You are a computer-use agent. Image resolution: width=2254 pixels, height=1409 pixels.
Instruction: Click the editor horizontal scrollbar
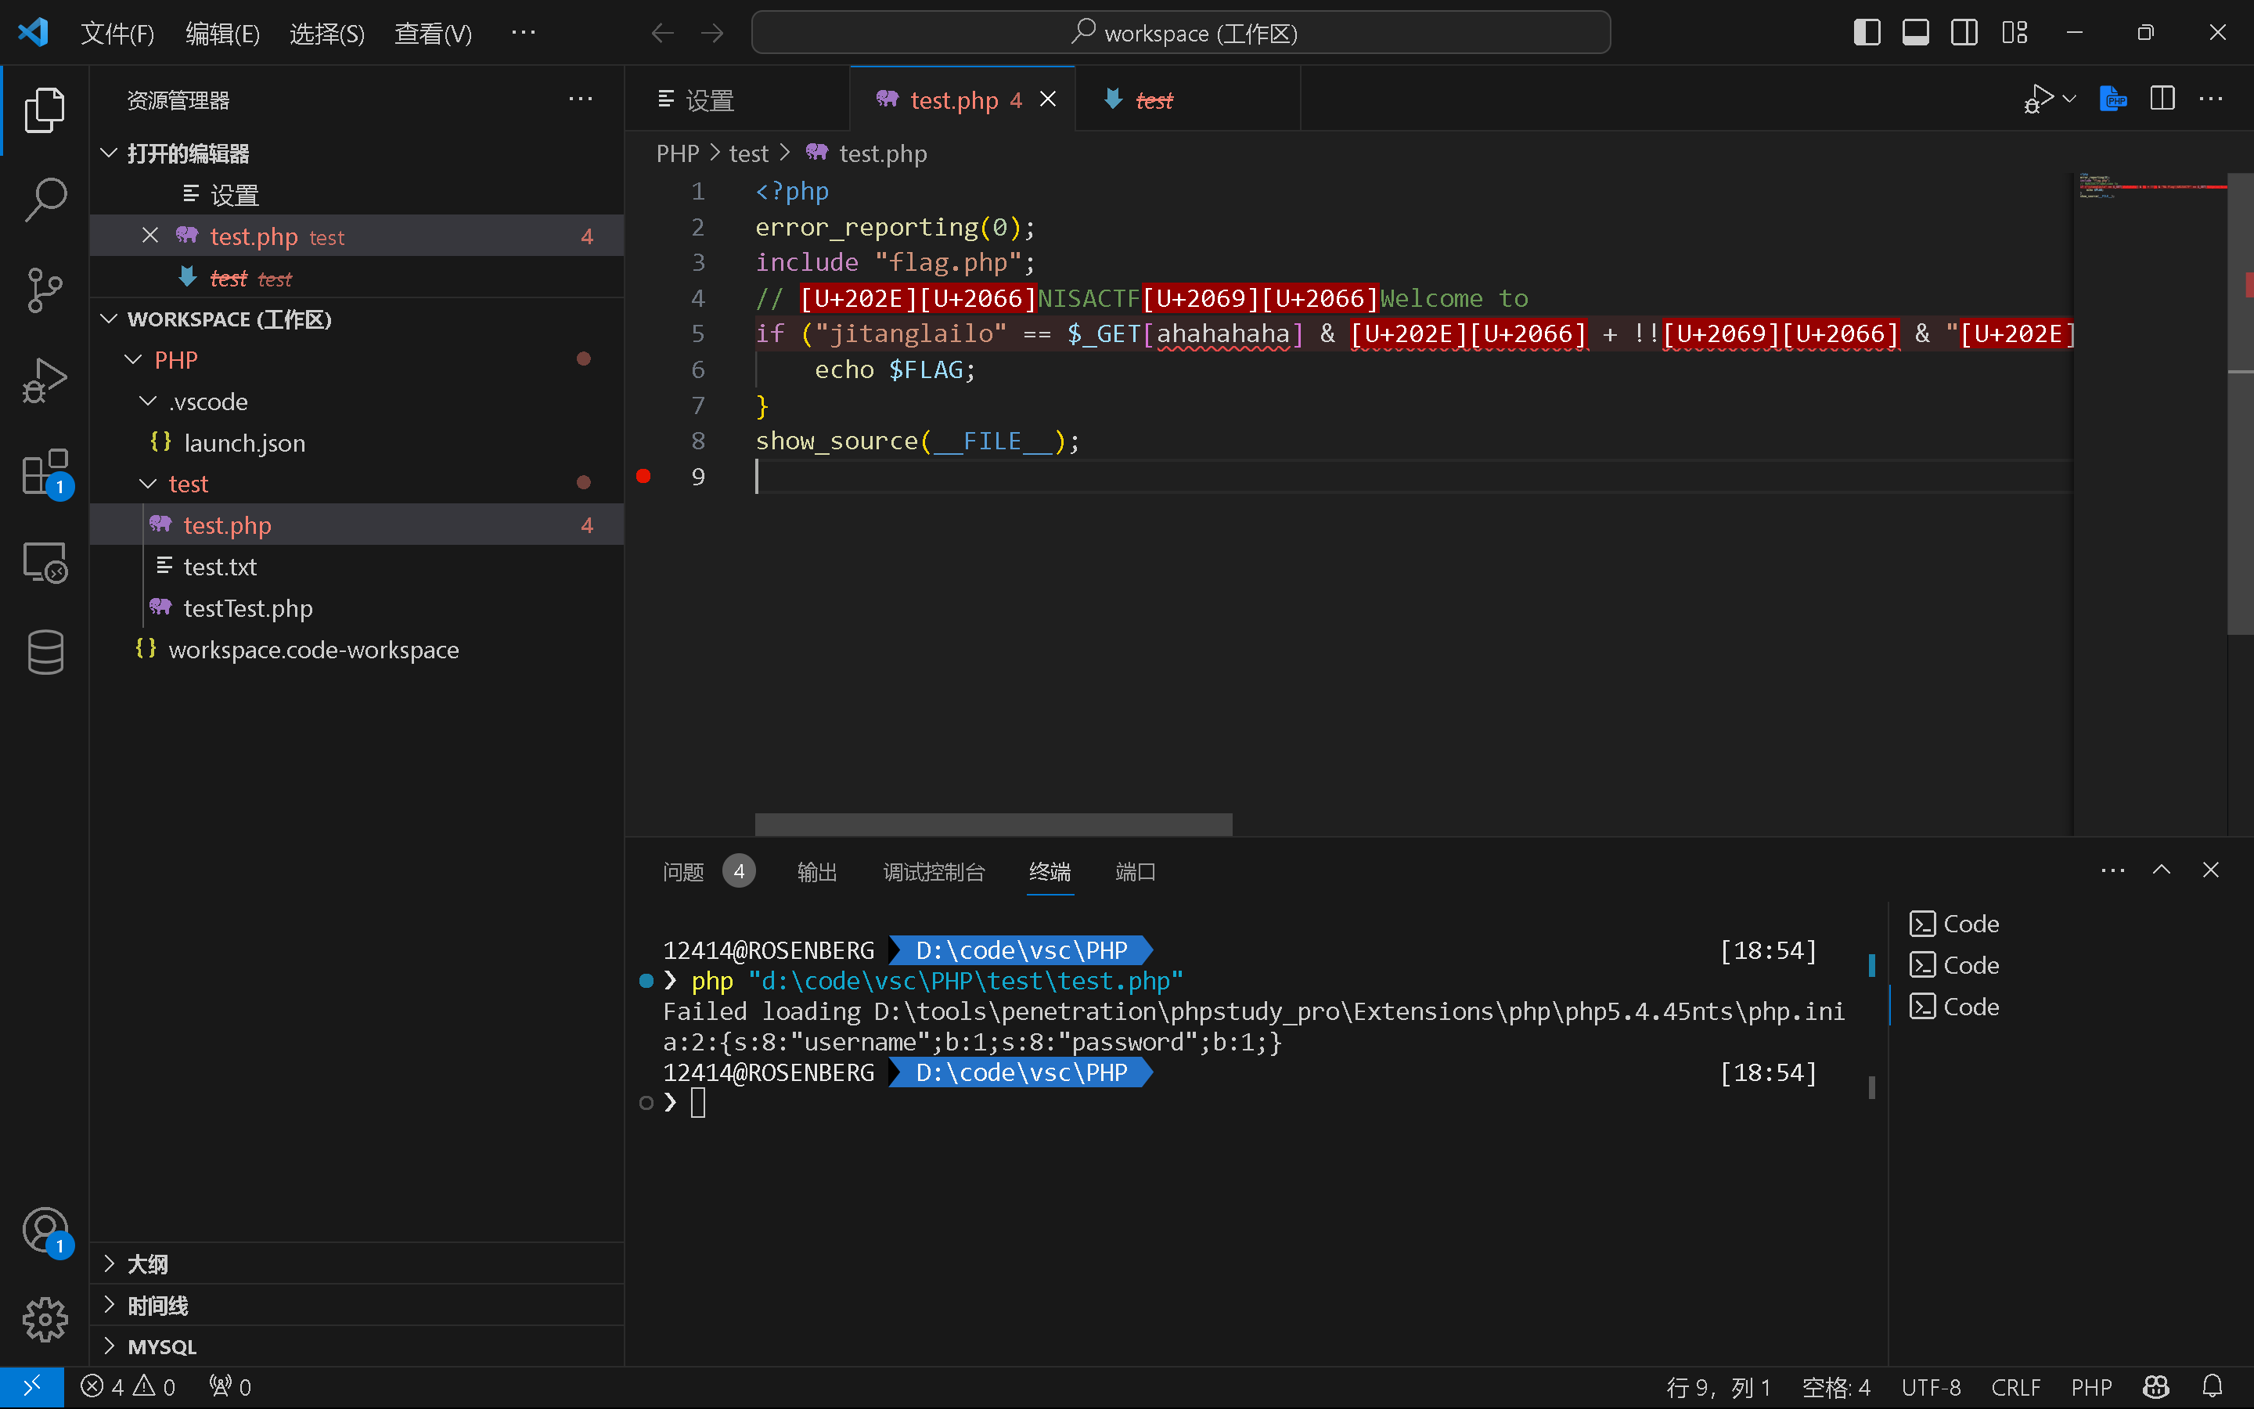(993, 823)
